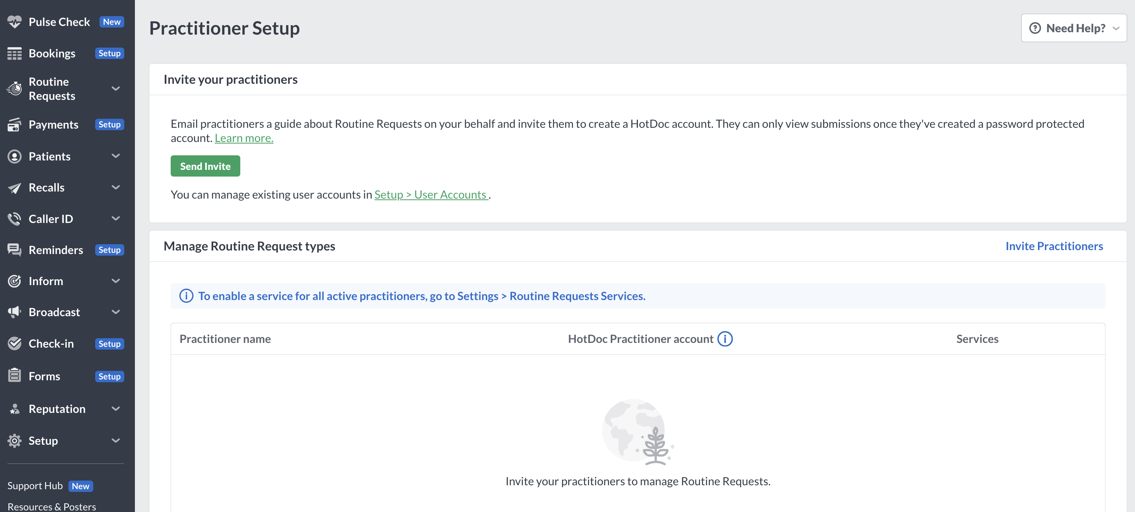Click the Caller ID phone icon
The height and width of the screenshot is (512, 1135).
pyautogui.click(x=15, y=219)
